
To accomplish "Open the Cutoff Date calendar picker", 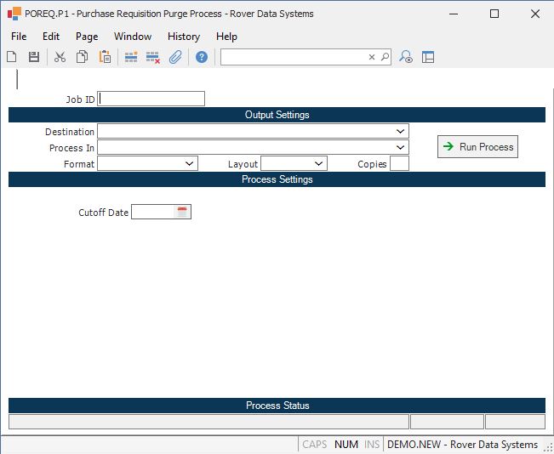I will [x=182, y=212].
